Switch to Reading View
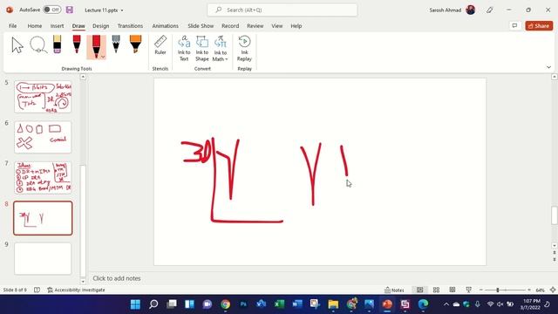This screenshot has width=558, height=314. [x=453, y=290]
